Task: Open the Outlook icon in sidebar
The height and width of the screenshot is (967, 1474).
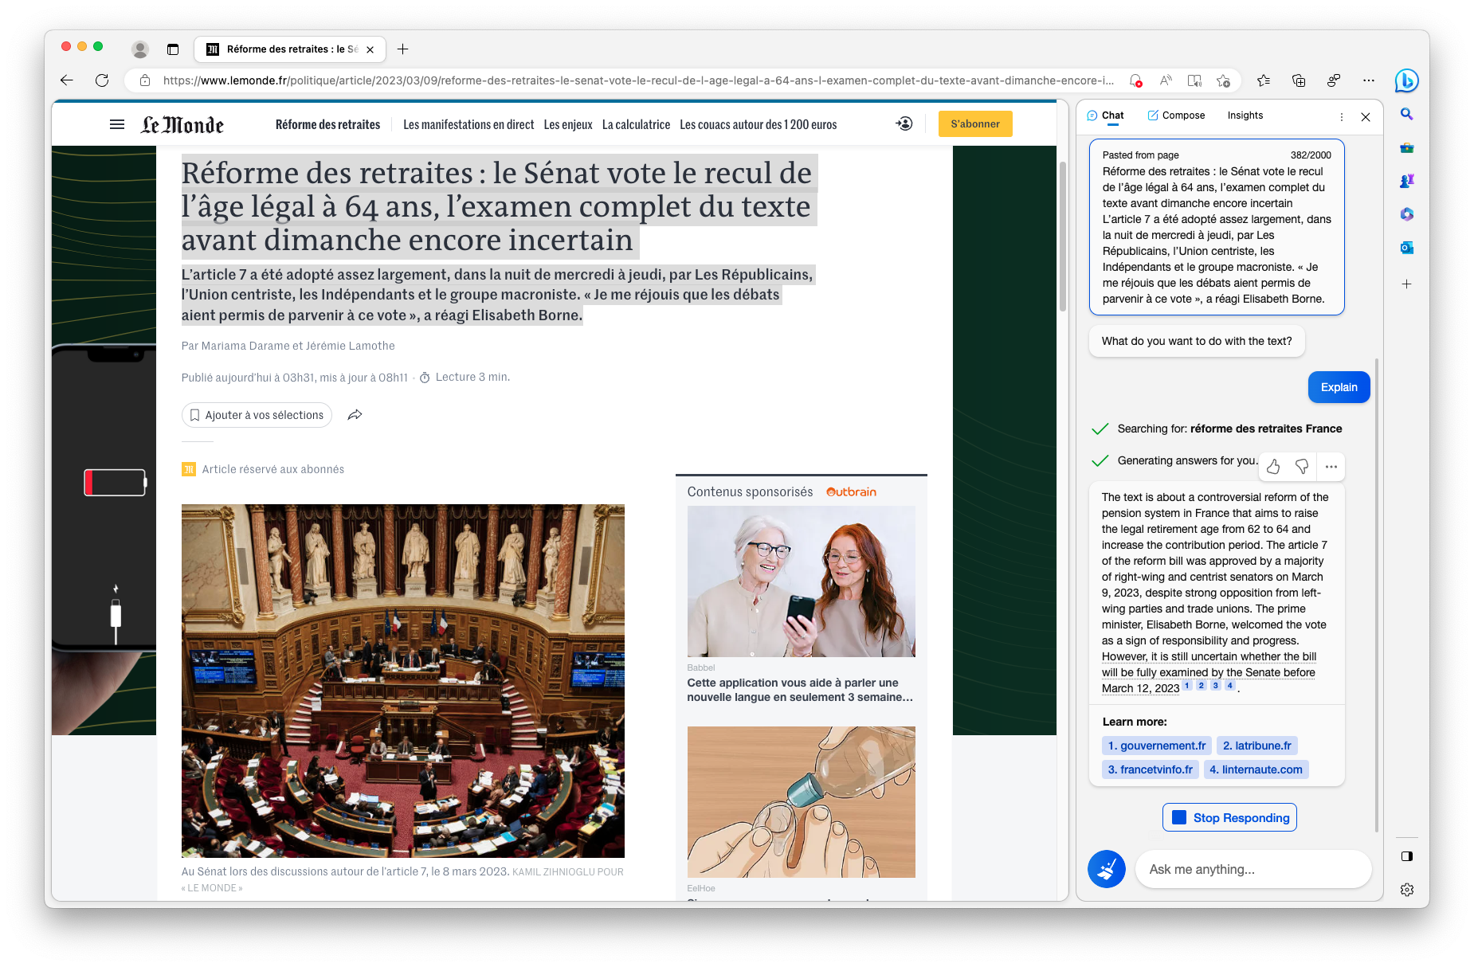Action: [x=1407, y=248]
